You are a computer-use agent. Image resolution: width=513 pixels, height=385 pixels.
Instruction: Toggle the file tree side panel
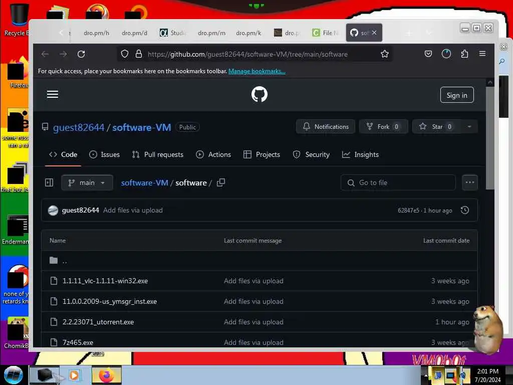pyautogui.click(x=49, y=182)
